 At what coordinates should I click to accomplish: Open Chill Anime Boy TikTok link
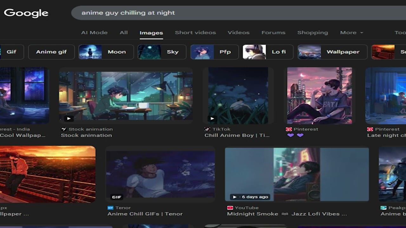pos(237,135)
